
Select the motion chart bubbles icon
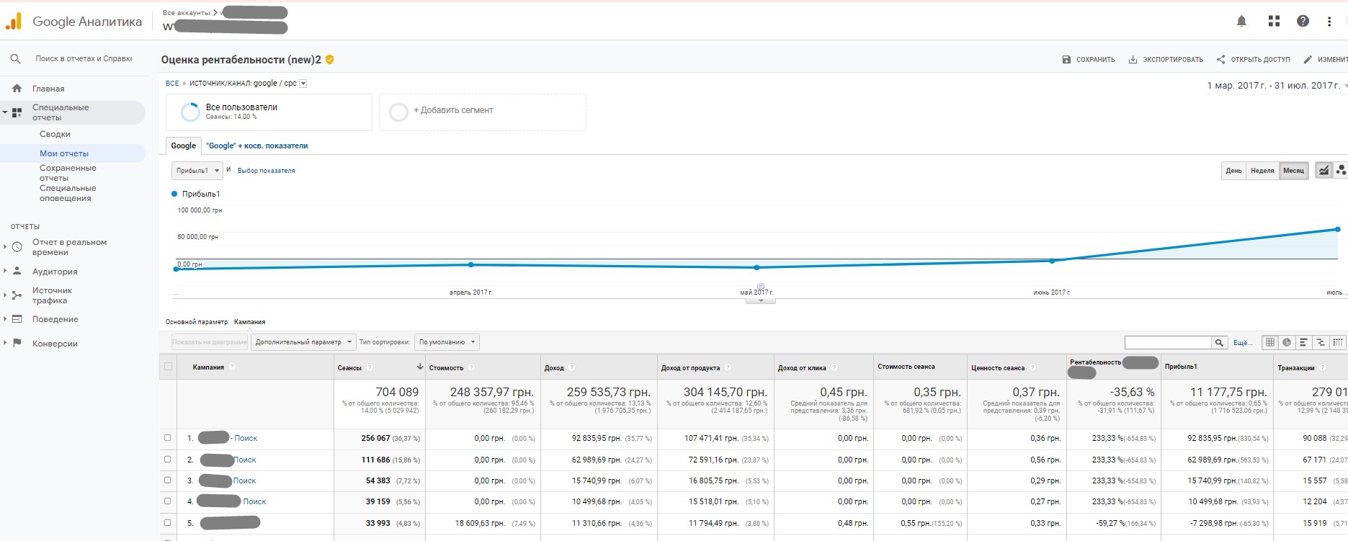[x=1340, y=171]
